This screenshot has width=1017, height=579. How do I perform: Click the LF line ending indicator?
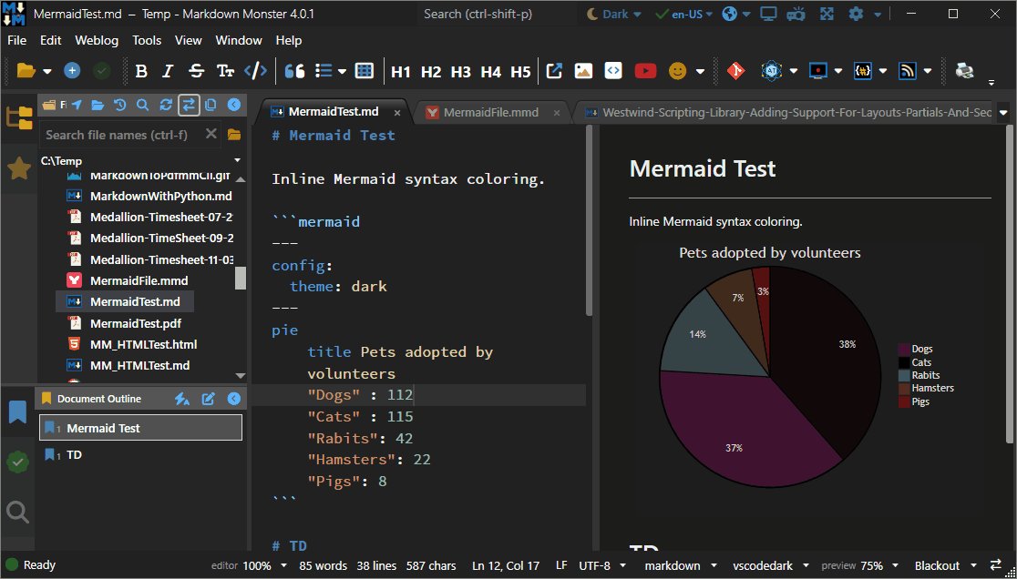[561, 565]
